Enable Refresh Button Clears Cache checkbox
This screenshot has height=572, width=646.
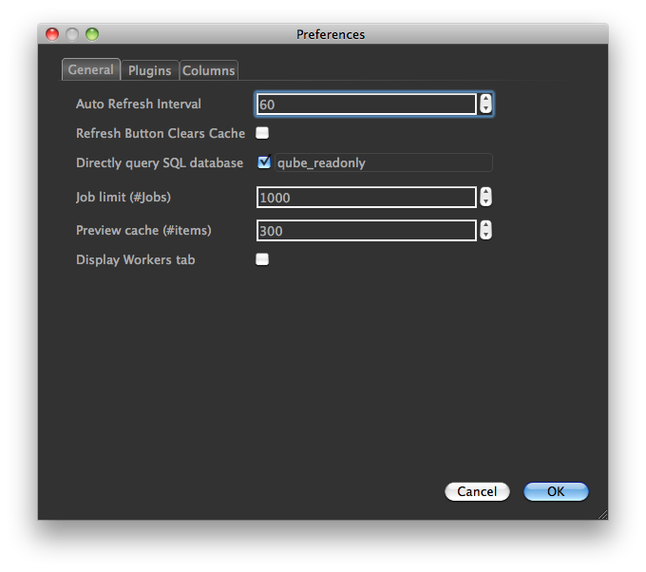click(x=262, y=133)
